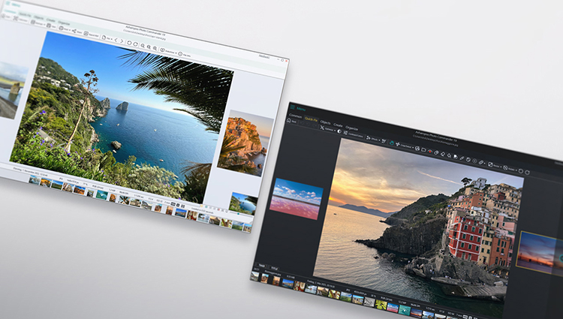Click the rotate icon at dark toolbar end
This screenshot has height=319, width=563.
click(x=528, y=170)
